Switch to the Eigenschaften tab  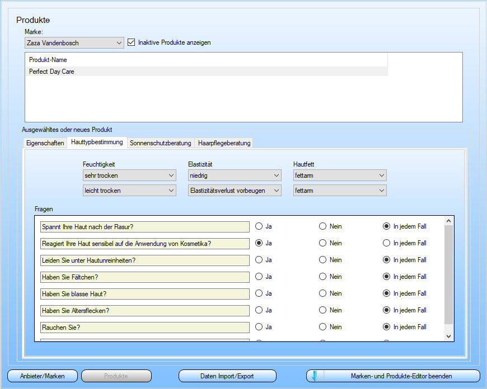[x=45, y=143]
